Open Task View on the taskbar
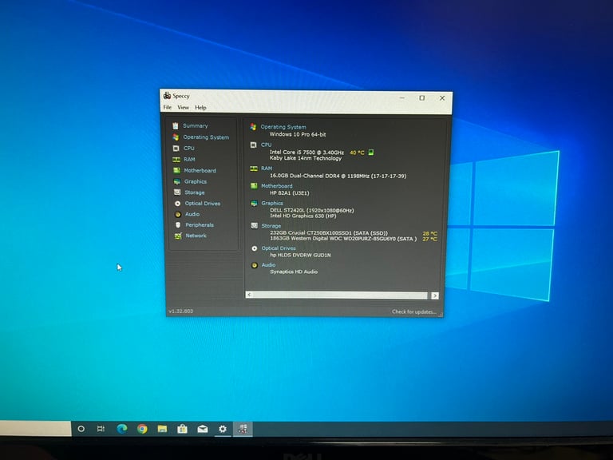 (101, 429)
